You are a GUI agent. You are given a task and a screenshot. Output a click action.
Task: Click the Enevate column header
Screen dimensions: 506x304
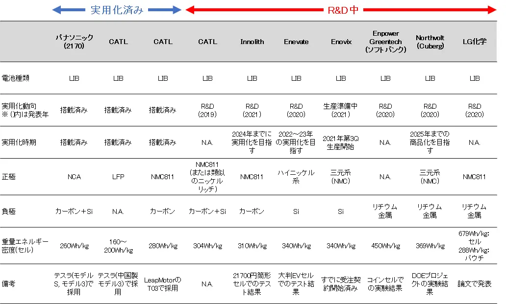296,42
